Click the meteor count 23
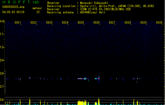This screenshot has height=105, width=165. coord(38,12)
